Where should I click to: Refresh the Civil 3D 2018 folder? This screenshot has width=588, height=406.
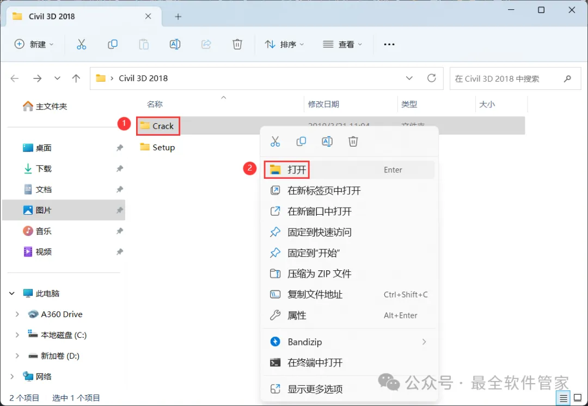pyautogui.click(x=432, y=78)
